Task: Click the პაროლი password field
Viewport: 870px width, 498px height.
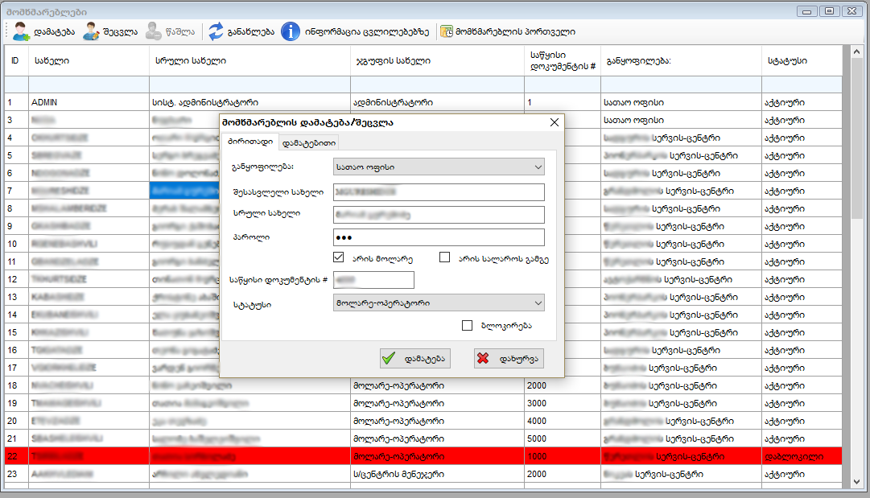Action: pos(438,237)
